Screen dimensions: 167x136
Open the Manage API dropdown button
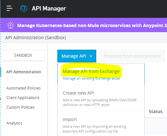coord(77,56)
